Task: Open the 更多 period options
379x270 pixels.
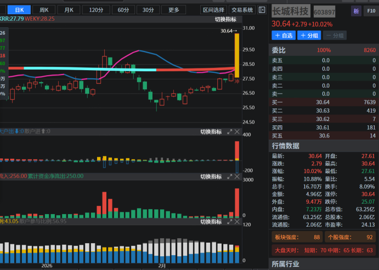Action: 174,10
